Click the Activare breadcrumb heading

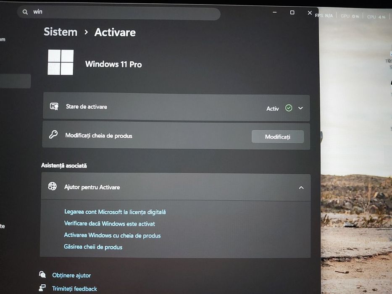(x=115, y=32)
